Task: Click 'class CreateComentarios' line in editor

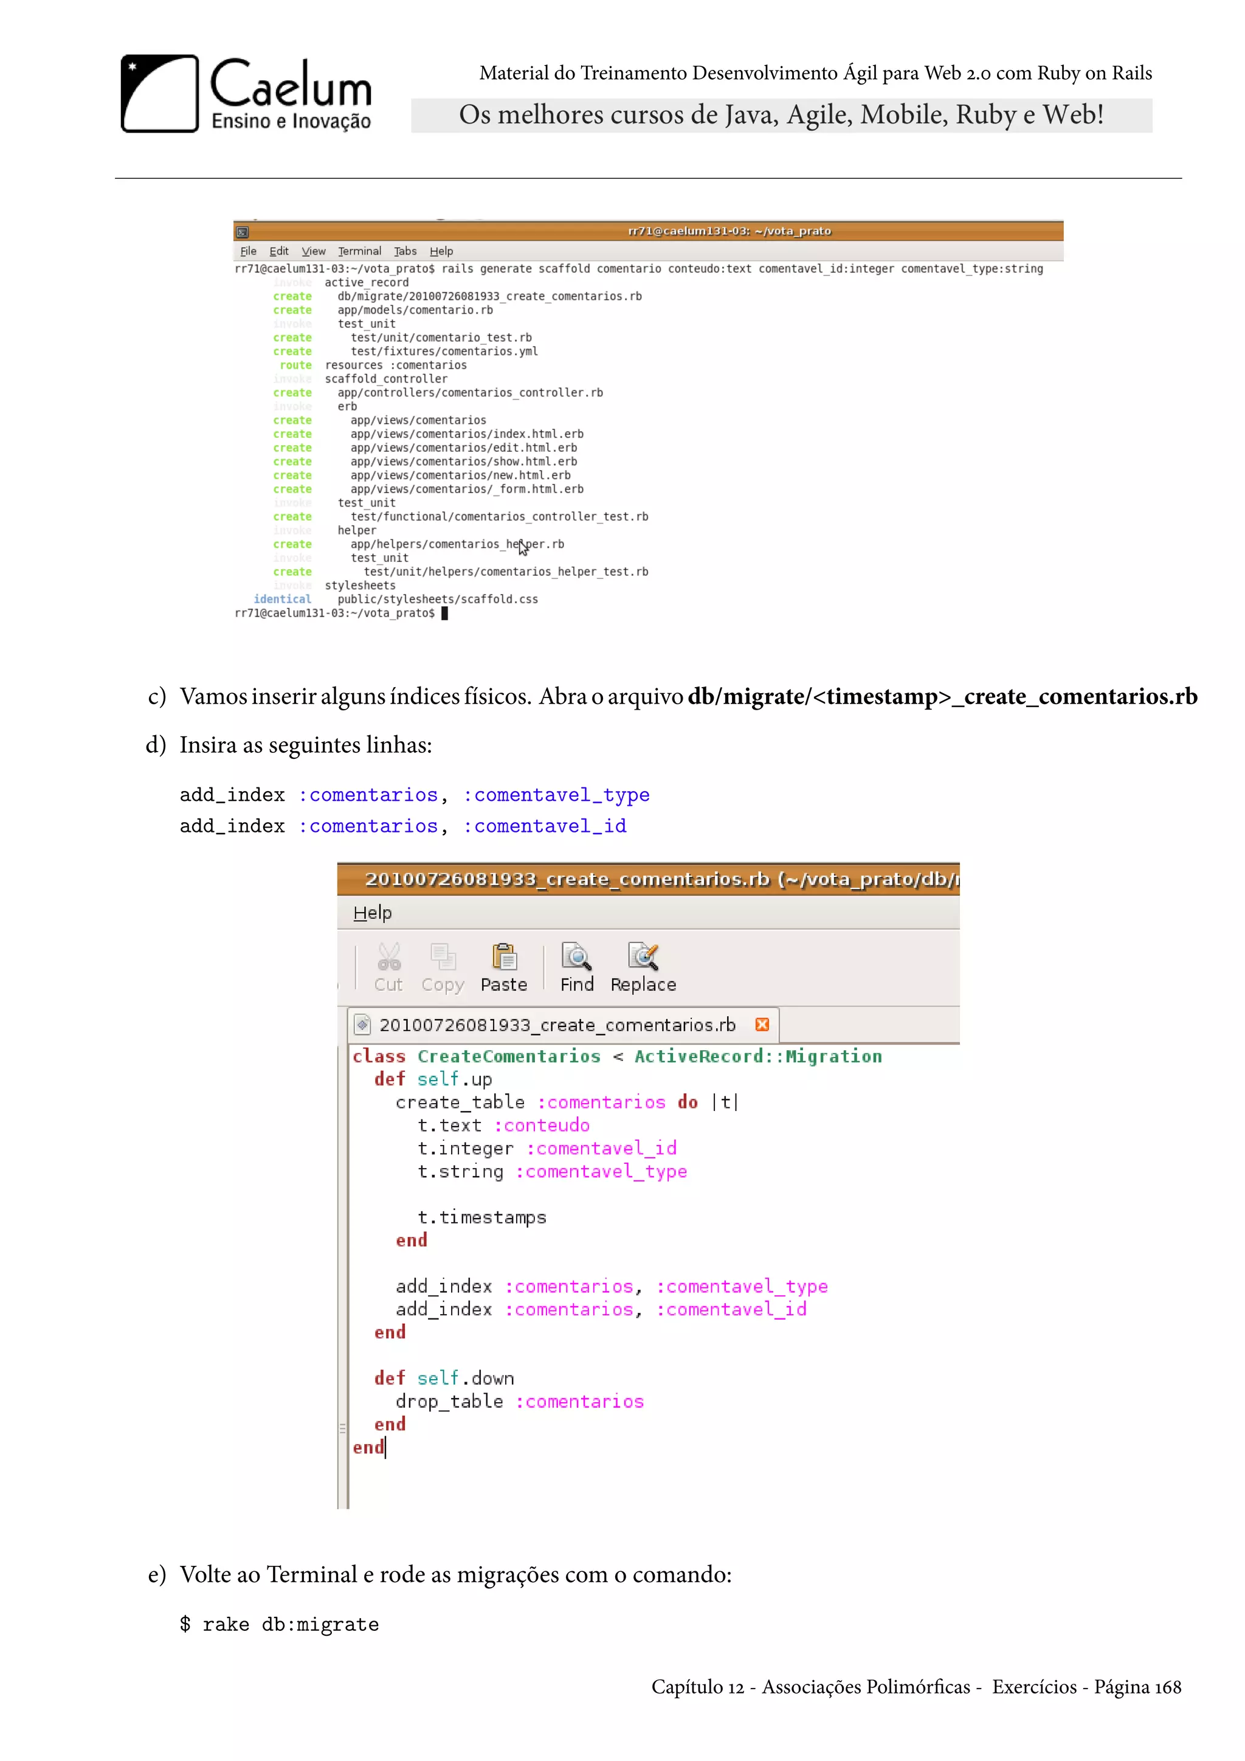Action: [617, 1056]
